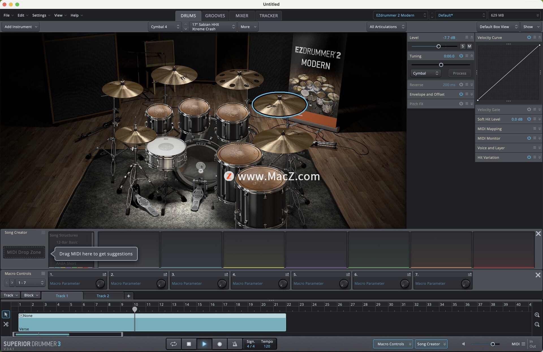The height and width of the screenshot is (352, 543).
Task: Toggle Reverse power button
Action: [461, 84]
